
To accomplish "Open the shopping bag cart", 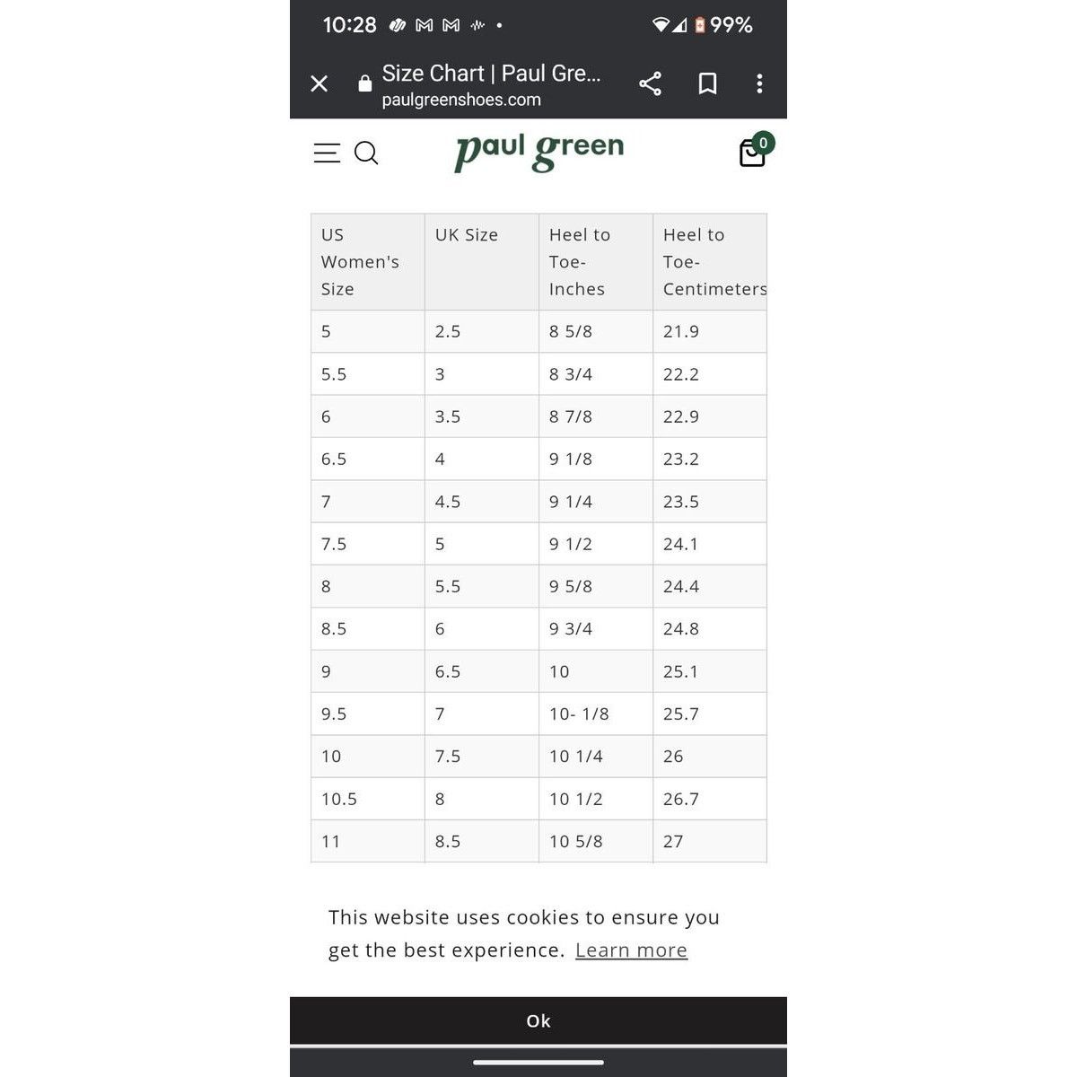I will click(751, 153).
